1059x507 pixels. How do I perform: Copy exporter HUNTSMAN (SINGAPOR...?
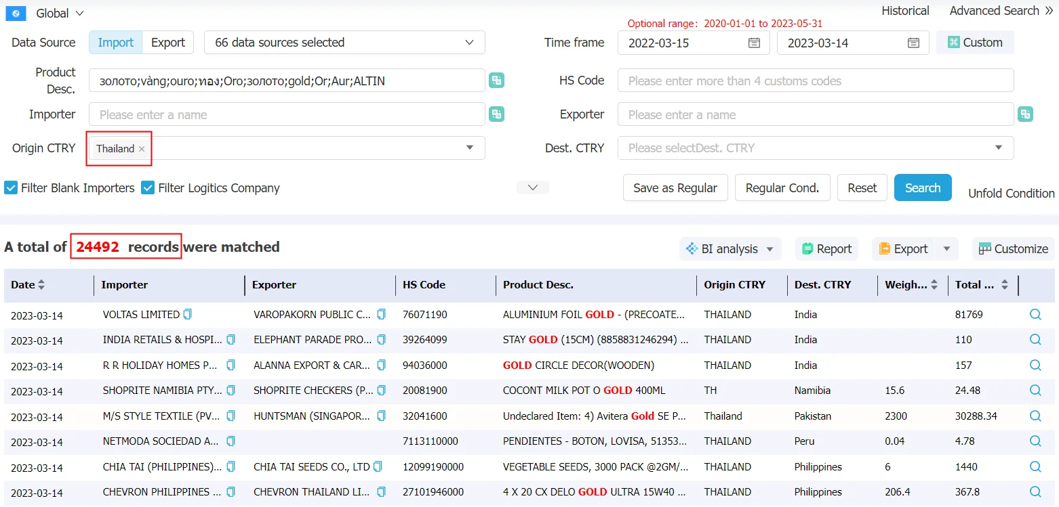point(381,416)
